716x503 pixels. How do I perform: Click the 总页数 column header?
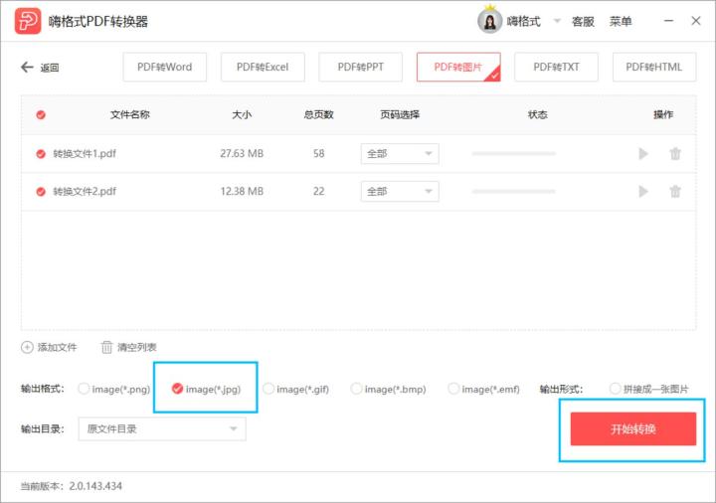pos(319,114)
